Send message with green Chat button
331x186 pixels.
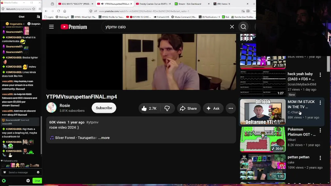click(x=37, y=181)
